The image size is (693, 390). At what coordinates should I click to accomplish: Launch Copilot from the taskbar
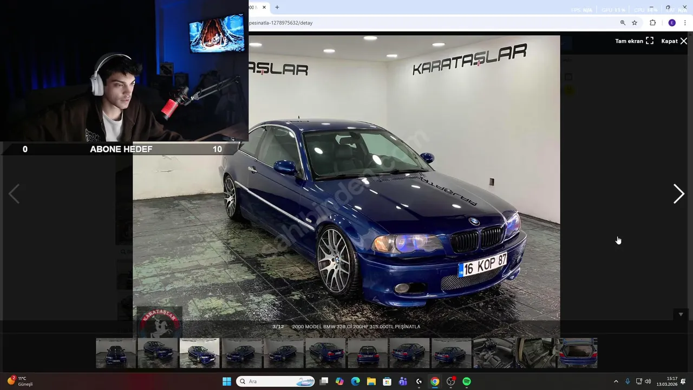[x=339, y=381]
